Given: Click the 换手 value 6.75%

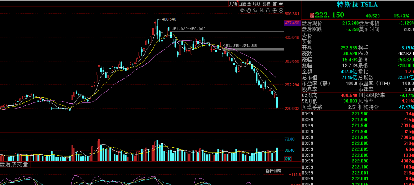Looking at the screenshot, I should click(x=407, y=48).
